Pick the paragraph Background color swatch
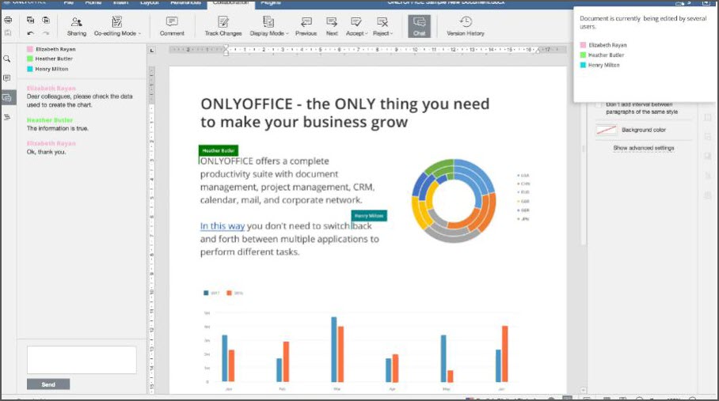Viewport: 719px width, 401px height. click(606, 130)
